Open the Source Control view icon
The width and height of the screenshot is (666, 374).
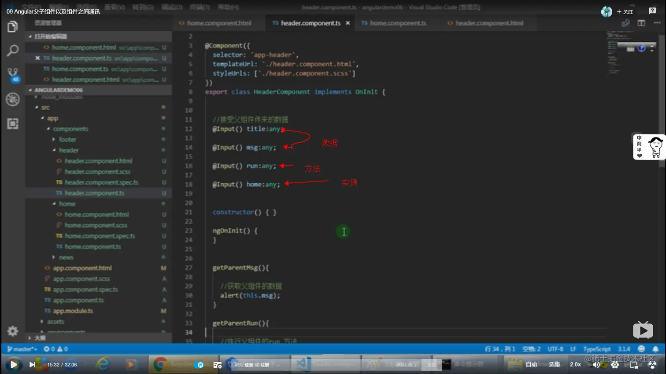(x=13, y=75)
